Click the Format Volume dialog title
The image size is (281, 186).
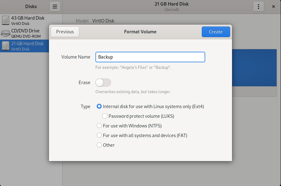(x=140, y=32)
